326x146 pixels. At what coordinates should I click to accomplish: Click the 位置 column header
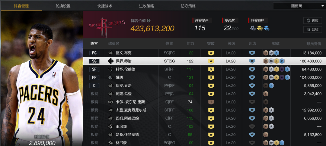click(x=169, y=44)
